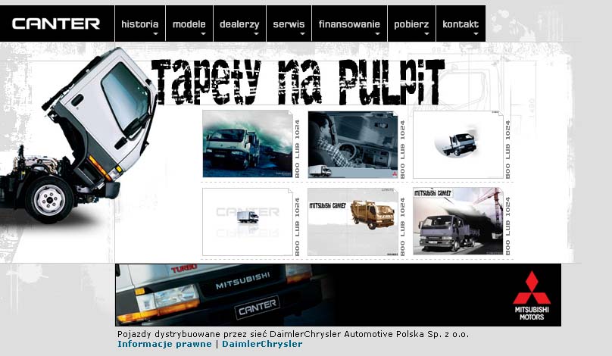Open the DaimlerChrysler link
Viewport: 612px width, 356px height.
click(262, 344)
